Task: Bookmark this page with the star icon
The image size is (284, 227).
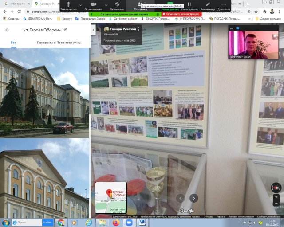Action: click(256, 12)
